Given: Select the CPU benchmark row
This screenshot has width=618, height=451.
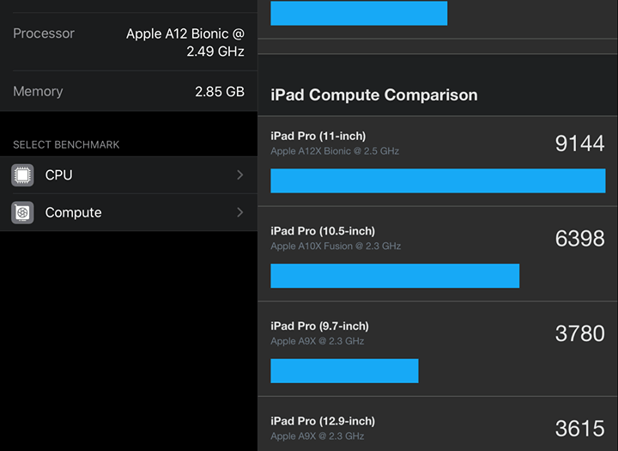Looking at the screenshot, I should pos(129,175).
